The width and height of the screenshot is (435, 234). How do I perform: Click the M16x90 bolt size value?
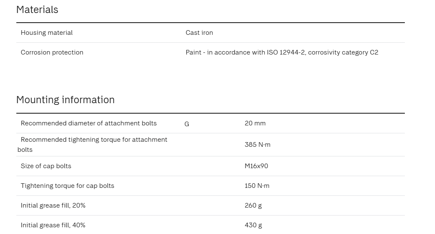[x=256, y=166]
